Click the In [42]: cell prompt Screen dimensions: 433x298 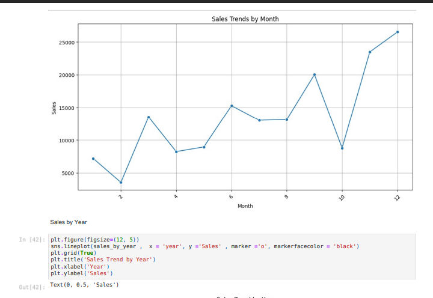pos(32,239)
